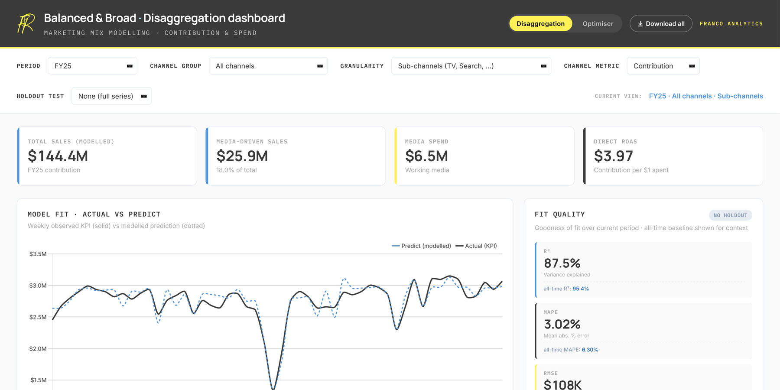The image size is (780, 390).
Task: Click the Fit Quality heading
Action: 559,214
